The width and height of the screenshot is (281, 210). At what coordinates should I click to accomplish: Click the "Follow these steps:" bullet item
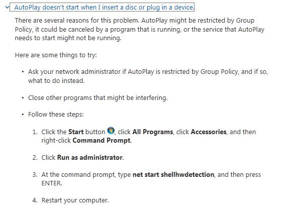pos(56,115)
